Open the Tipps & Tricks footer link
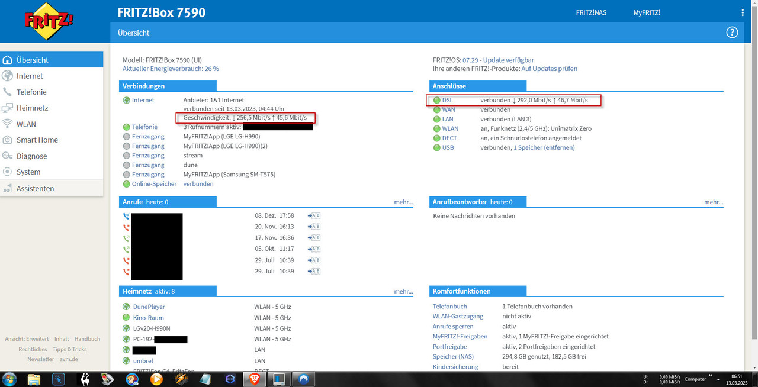 (x=70, y=349)
